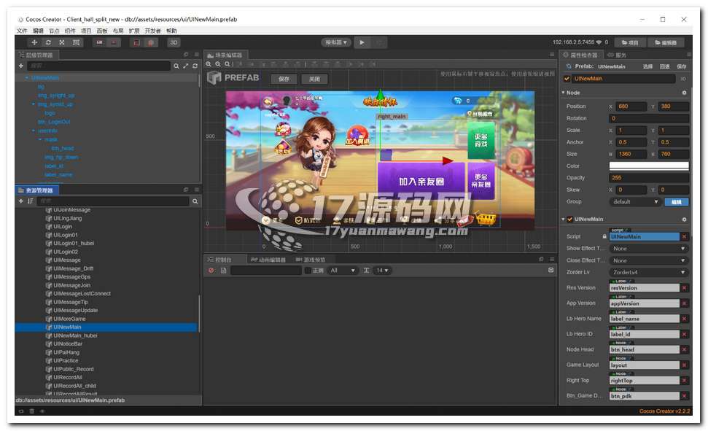Screen dimensions: 708x431
Task: Open the editor folder button 编辑器
Action: click(x=666, y=42)
